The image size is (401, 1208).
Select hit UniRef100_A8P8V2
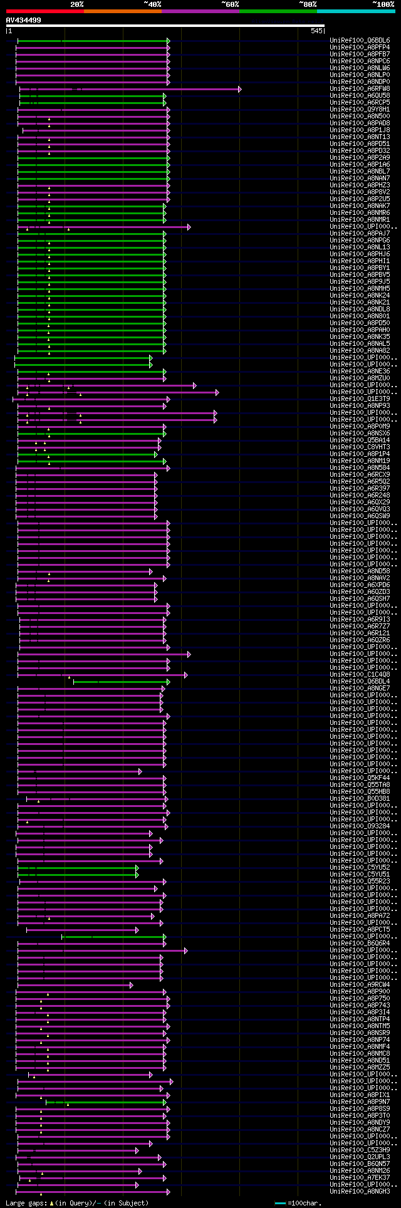tap(360, 192)
